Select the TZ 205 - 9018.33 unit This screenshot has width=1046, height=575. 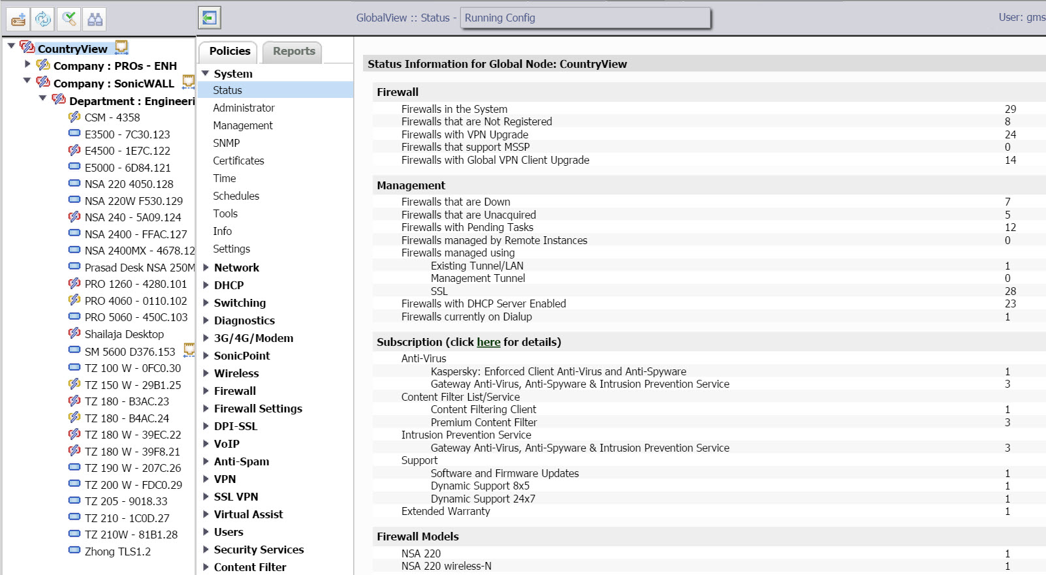(x=126, y=501)
